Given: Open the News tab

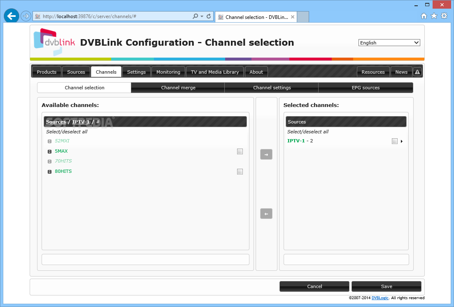Looking at the screenshot, I should pyautogui.click(x=401, y=72).
